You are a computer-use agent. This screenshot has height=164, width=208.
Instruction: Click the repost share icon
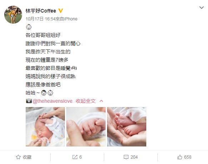(x=75, y=157)
